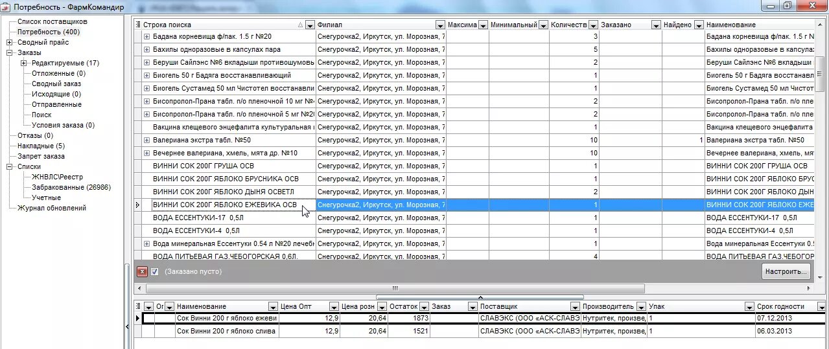Open the lower grid Заказ column filter dropdown

[473, 306]
